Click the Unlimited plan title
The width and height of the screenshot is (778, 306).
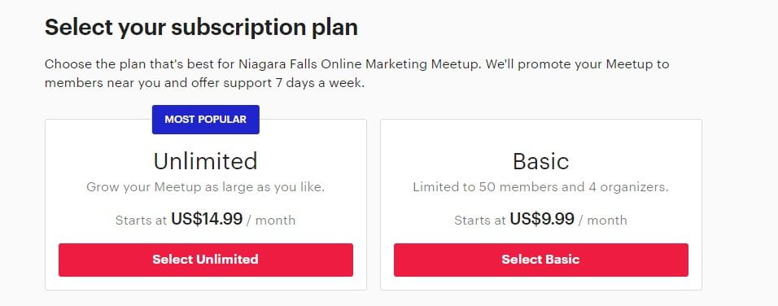205,161
